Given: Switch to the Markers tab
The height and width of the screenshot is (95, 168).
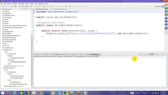Looking at the screenshot, I should 37,54.
